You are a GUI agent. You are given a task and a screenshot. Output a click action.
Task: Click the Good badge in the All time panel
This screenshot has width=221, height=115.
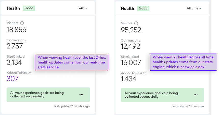click(143, 8)
